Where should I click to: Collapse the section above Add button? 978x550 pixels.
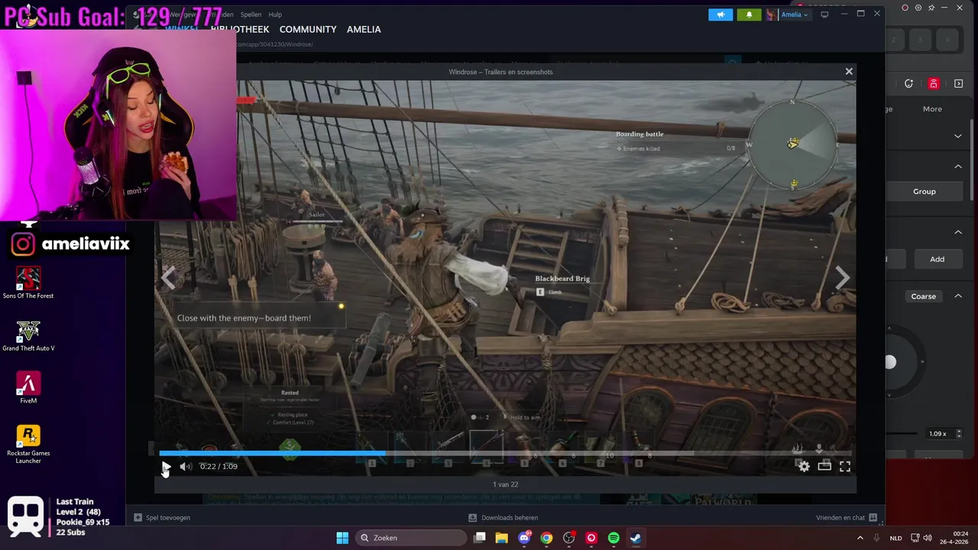pos(957,232)
